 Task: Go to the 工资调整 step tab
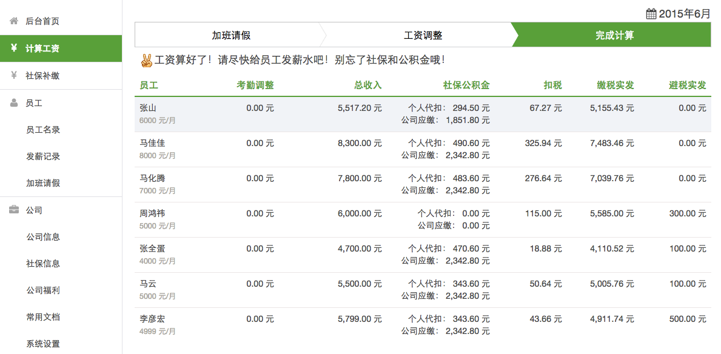pyautogui.click(x=423, y=35)
